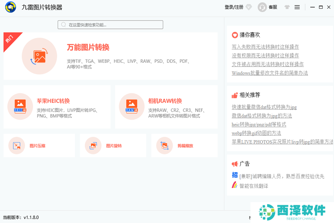Select the 苹果HEIC转换 title
The height and width of the screenshot is (223, 334).
point(53,101)
